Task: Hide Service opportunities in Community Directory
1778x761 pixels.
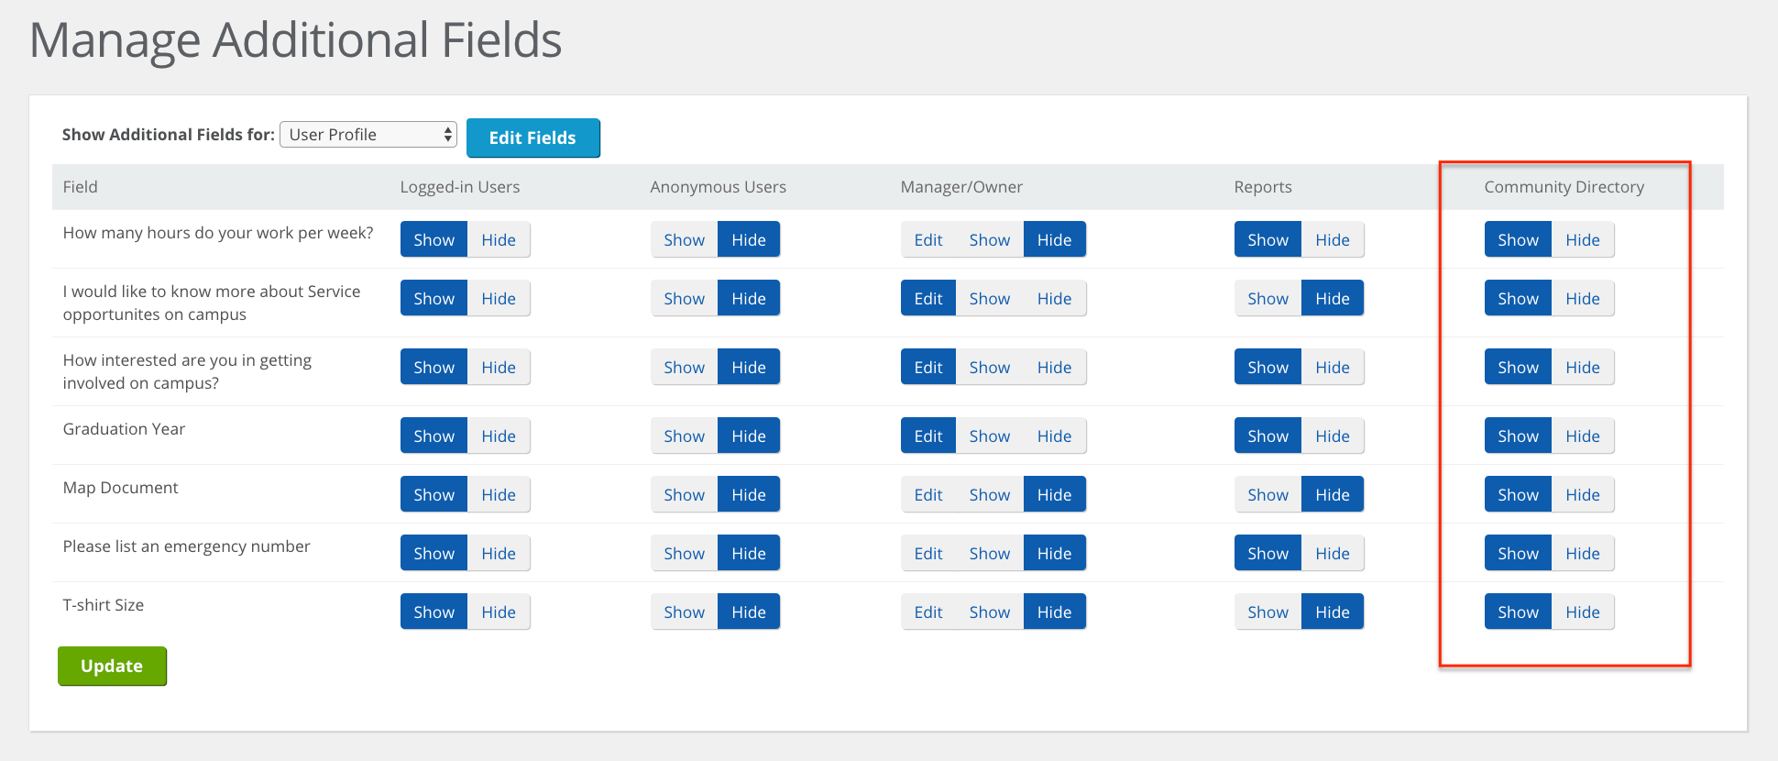Action: 1583,298
